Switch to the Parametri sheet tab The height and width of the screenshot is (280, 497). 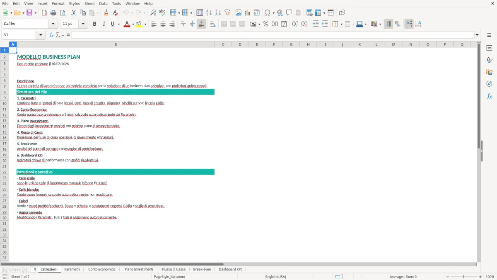[x=72, y=269]
